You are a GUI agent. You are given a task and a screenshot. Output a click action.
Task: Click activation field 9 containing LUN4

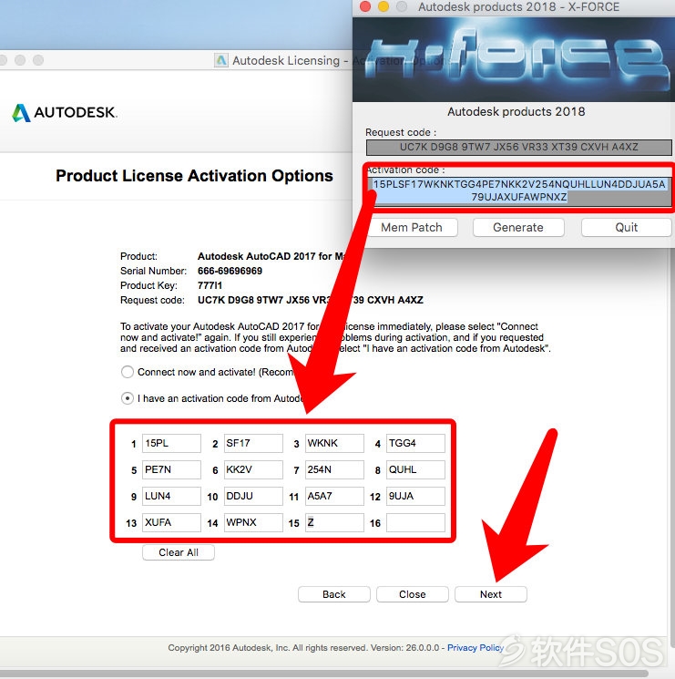coord(171,496)
